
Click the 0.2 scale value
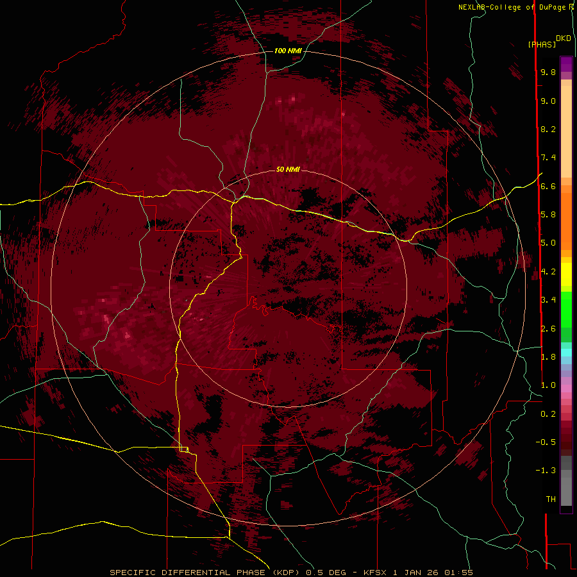548,414
